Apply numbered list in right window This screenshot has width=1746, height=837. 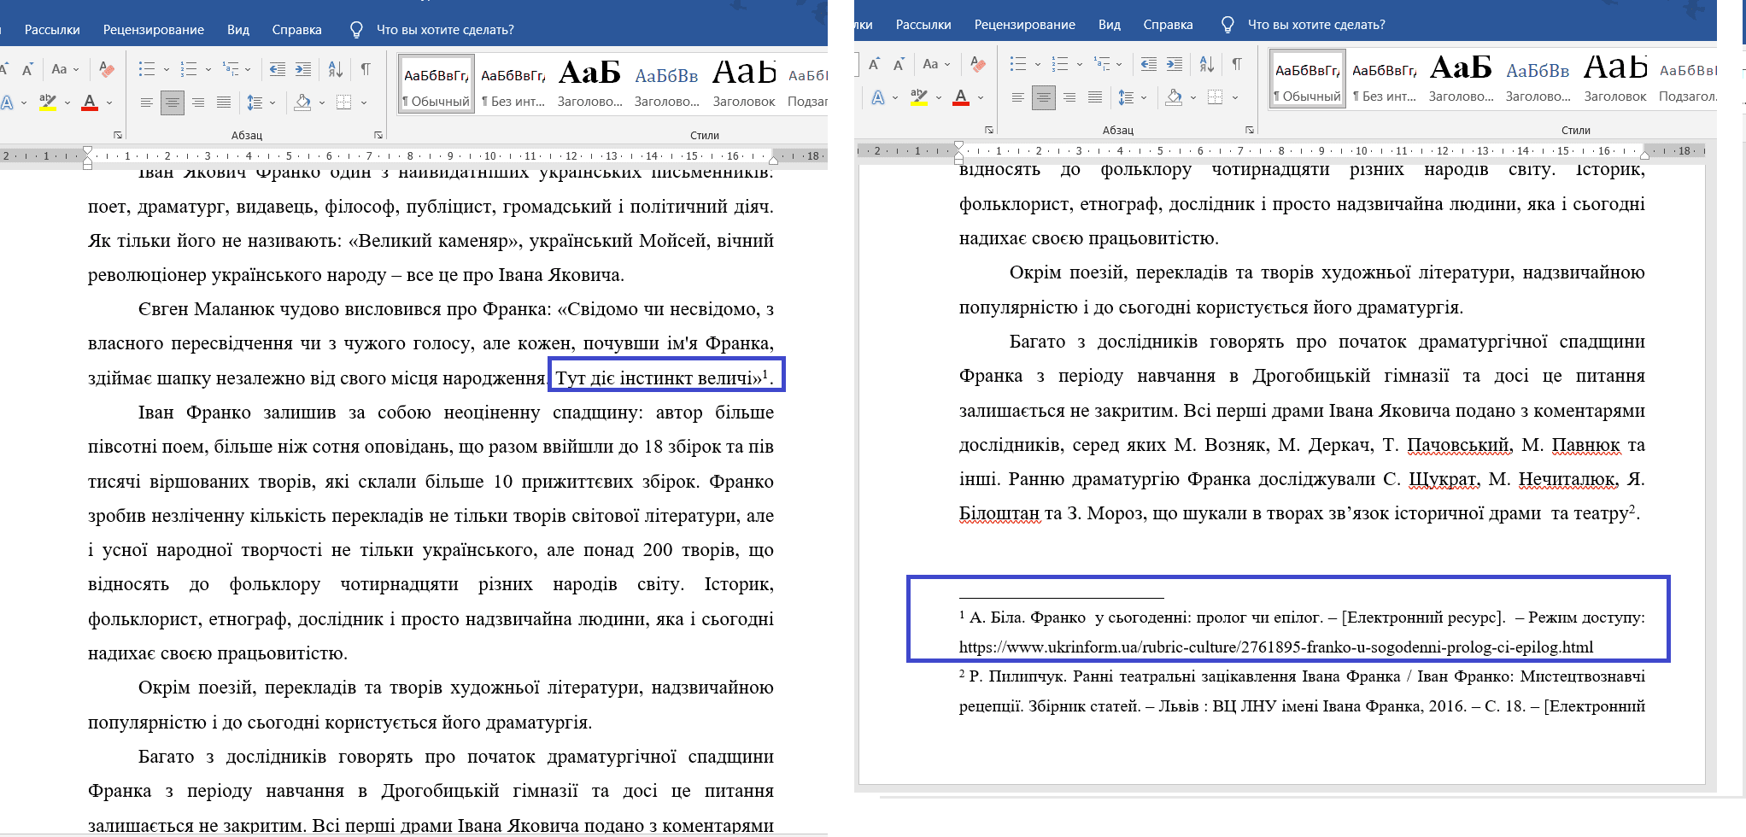click(x=1060, y=64)
